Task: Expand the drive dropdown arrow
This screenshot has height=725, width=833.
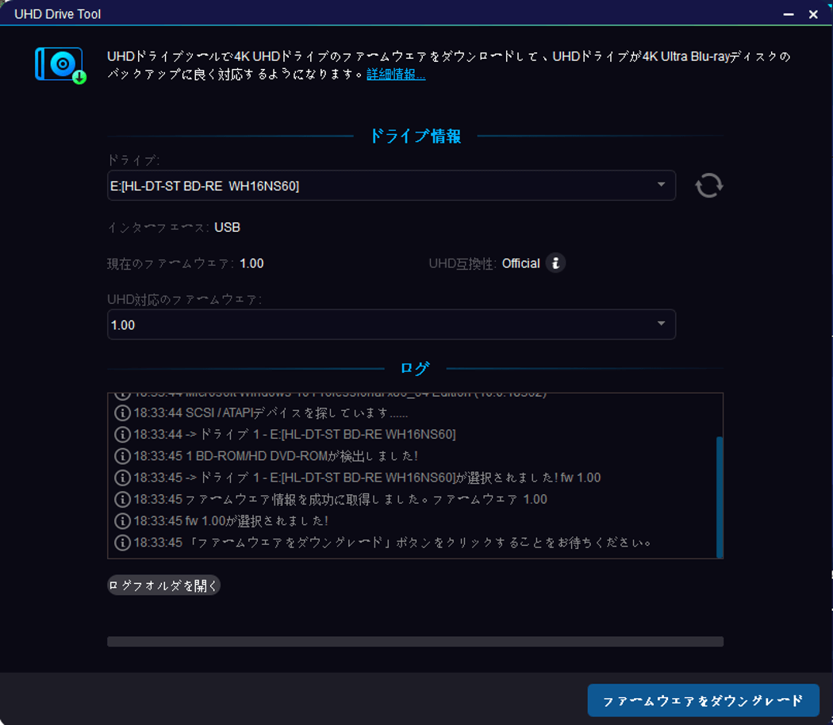Action: click(x=661, y=185)
